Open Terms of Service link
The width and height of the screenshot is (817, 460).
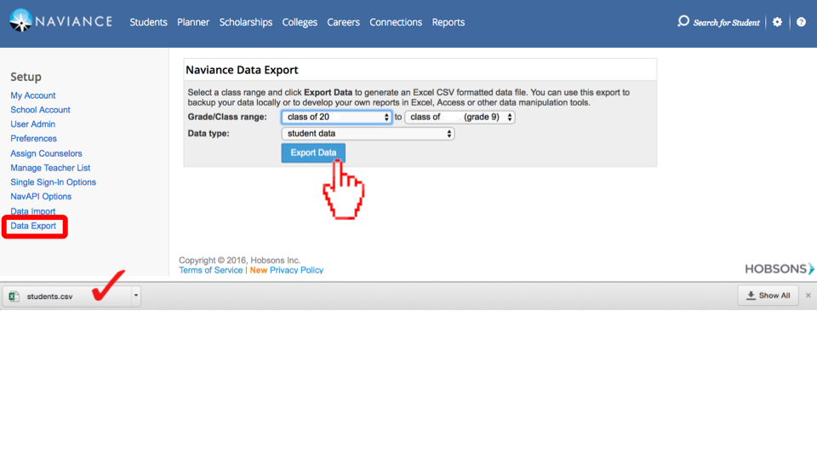(210, 270)
